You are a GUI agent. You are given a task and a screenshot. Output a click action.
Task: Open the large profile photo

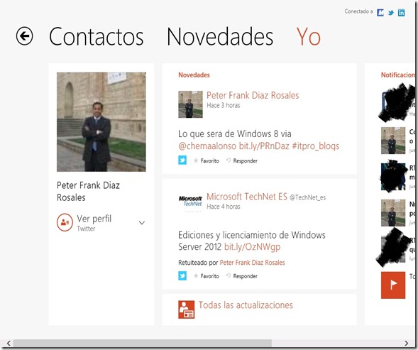101,122
